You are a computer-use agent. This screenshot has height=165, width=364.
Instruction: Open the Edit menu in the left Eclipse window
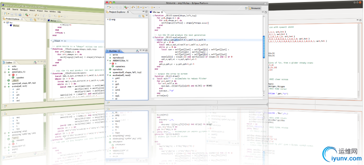point(8,9)
